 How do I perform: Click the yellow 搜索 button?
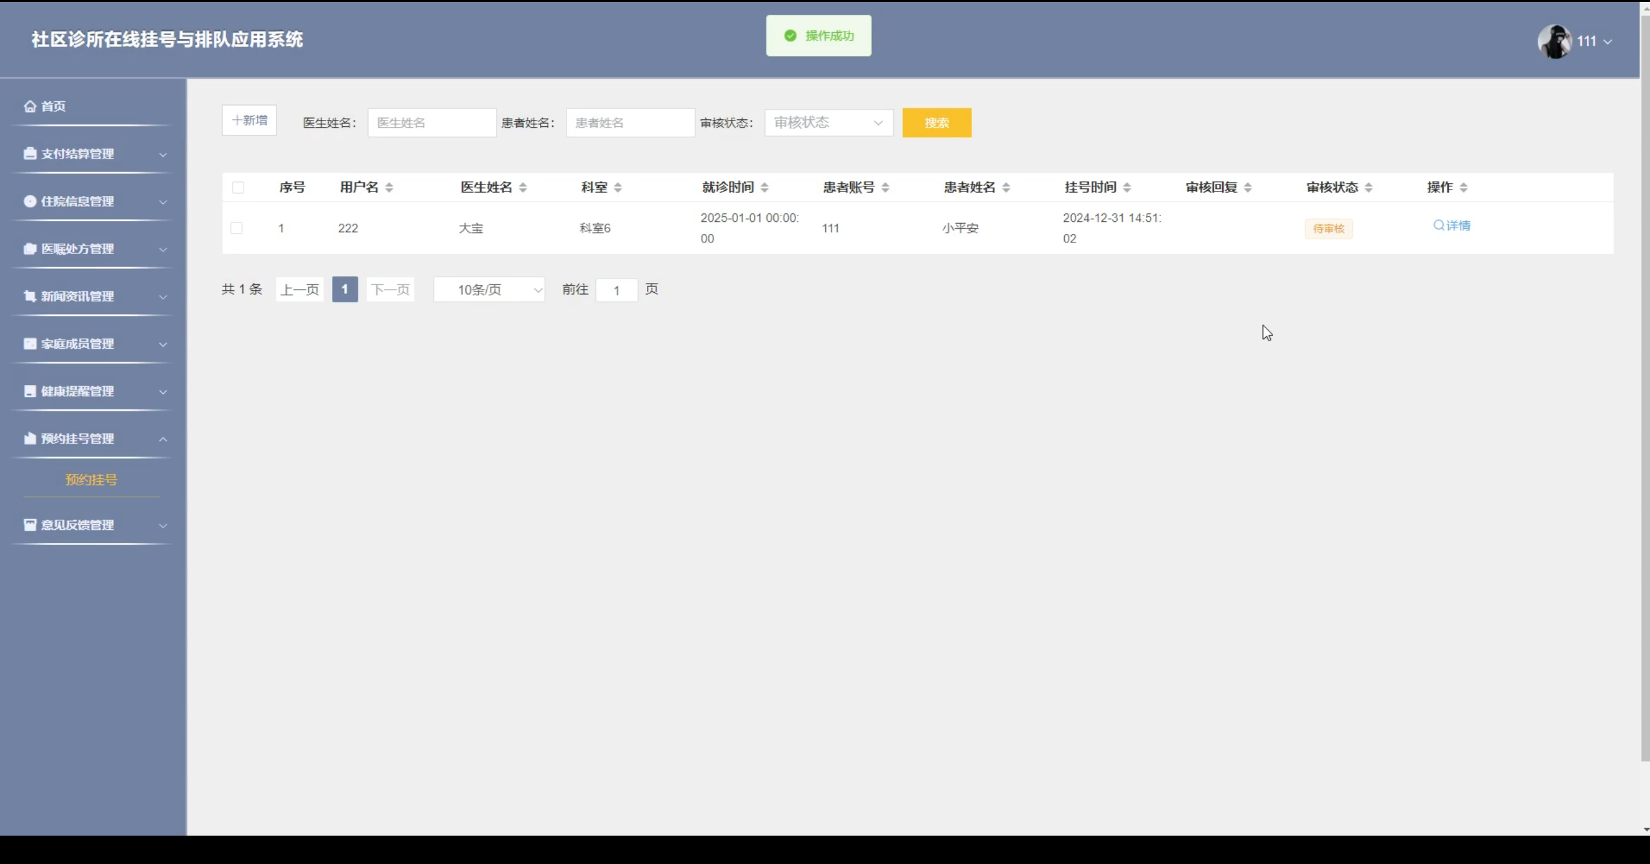point(936,123)
